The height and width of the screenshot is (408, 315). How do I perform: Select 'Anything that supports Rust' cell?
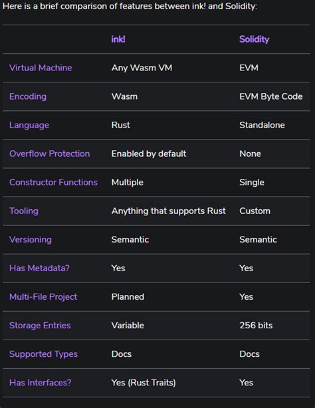pos(168,211)
